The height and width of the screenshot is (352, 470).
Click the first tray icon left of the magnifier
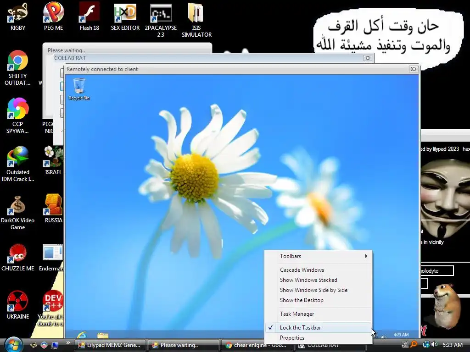[405, 345]
